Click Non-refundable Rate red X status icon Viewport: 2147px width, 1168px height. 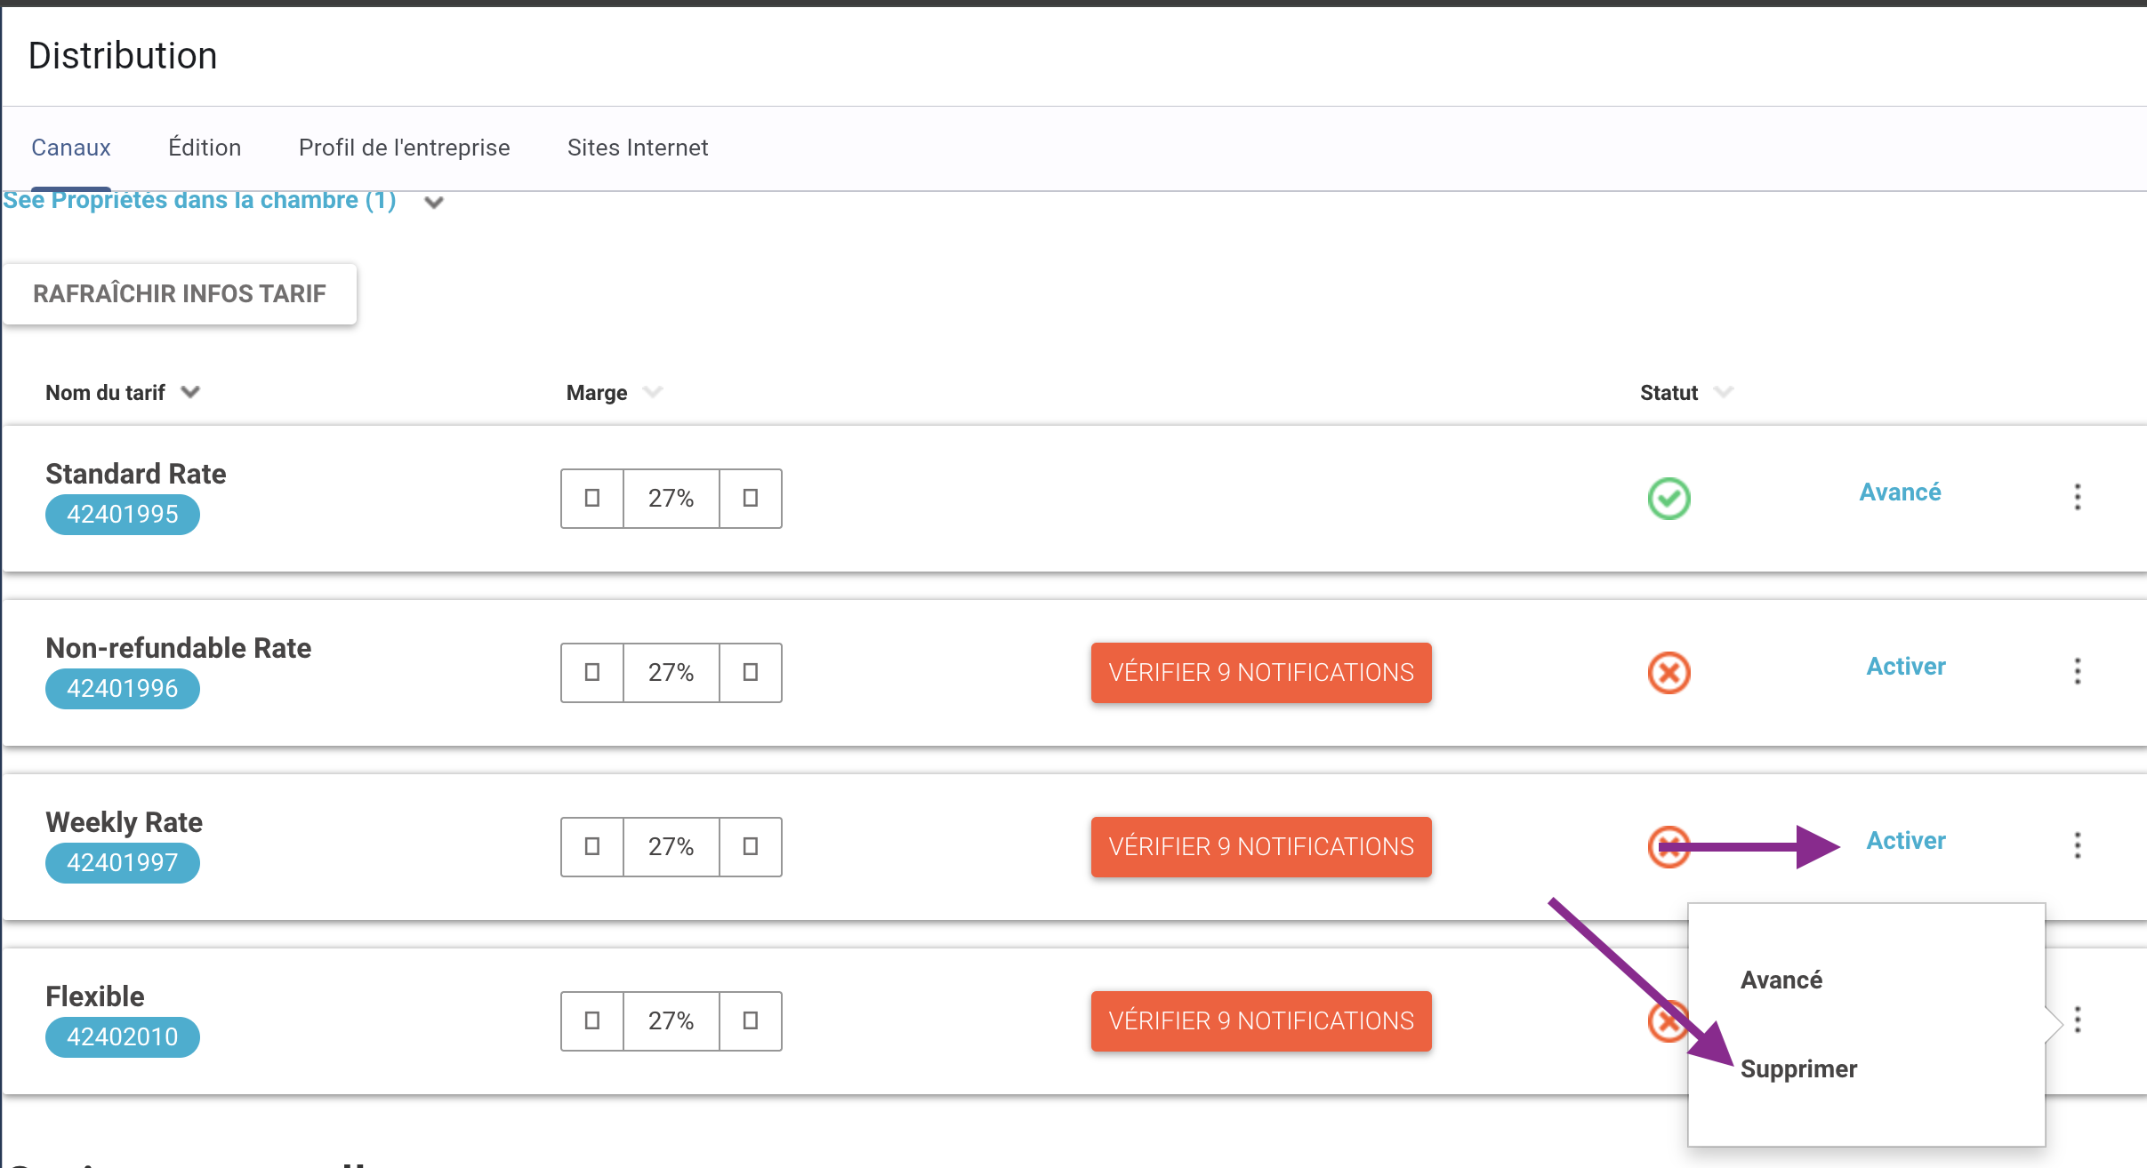pyautogui.click(x=1669, y=673)
